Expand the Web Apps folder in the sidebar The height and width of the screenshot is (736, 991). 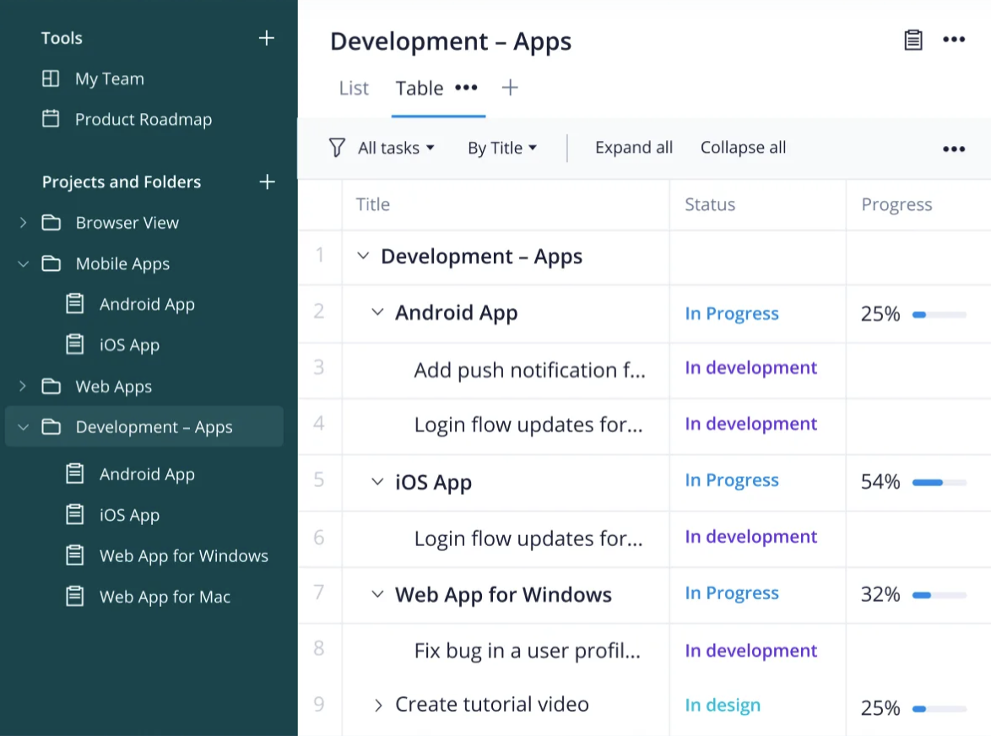pyautogui.click(x=24, y=387)
